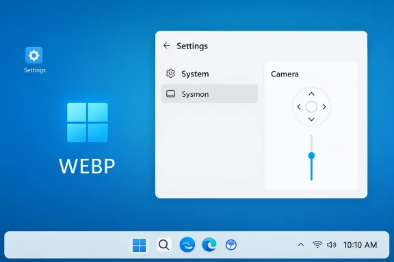Open taskbar Search

pyautogui.click(x=164, y=245)
